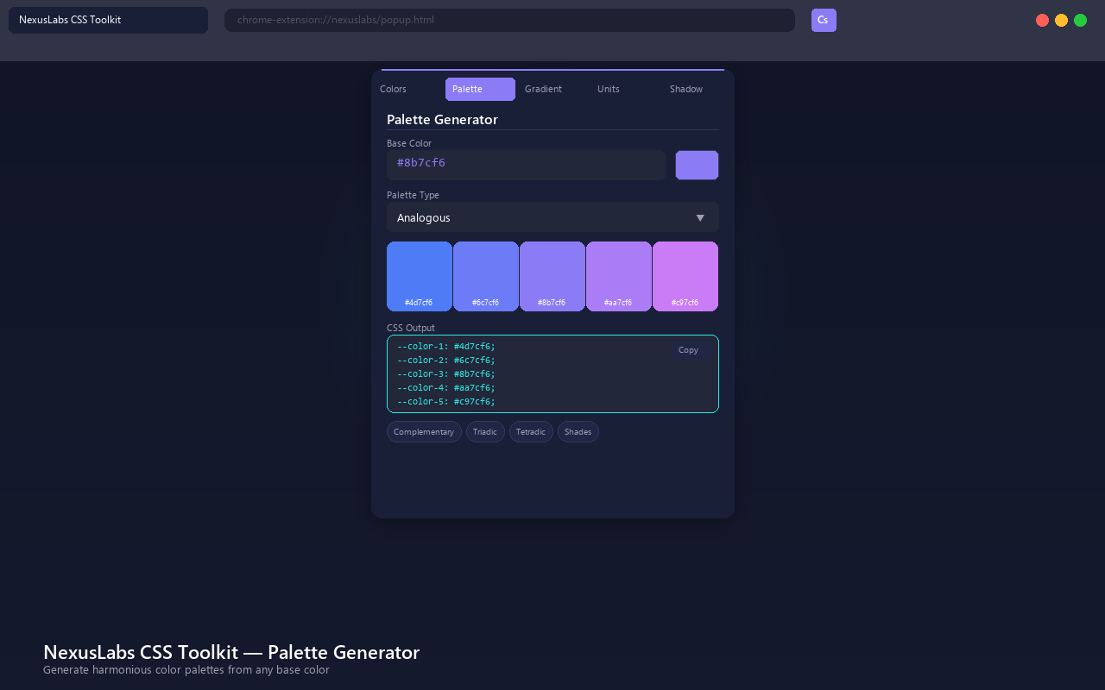The image size is (1105, 690).
Task: Edit the Base Color hex input
Action: (x=526, y=165)
